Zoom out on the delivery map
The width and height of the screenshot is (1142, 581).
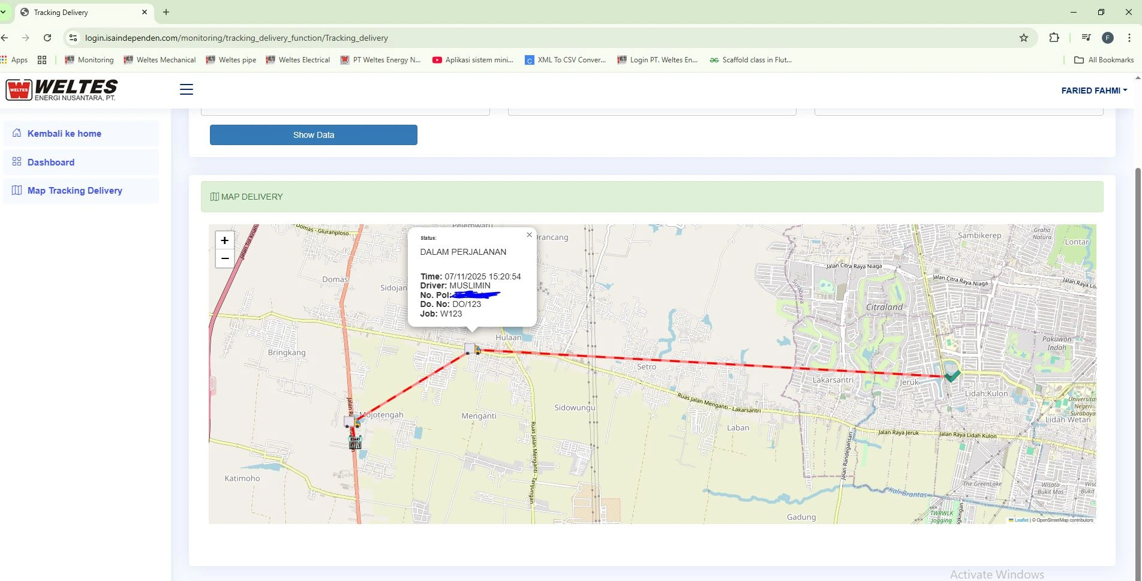coord(224,258)
